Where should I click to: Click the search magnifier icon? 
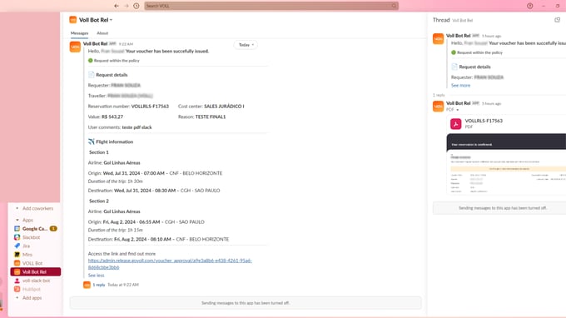point(394,6)
